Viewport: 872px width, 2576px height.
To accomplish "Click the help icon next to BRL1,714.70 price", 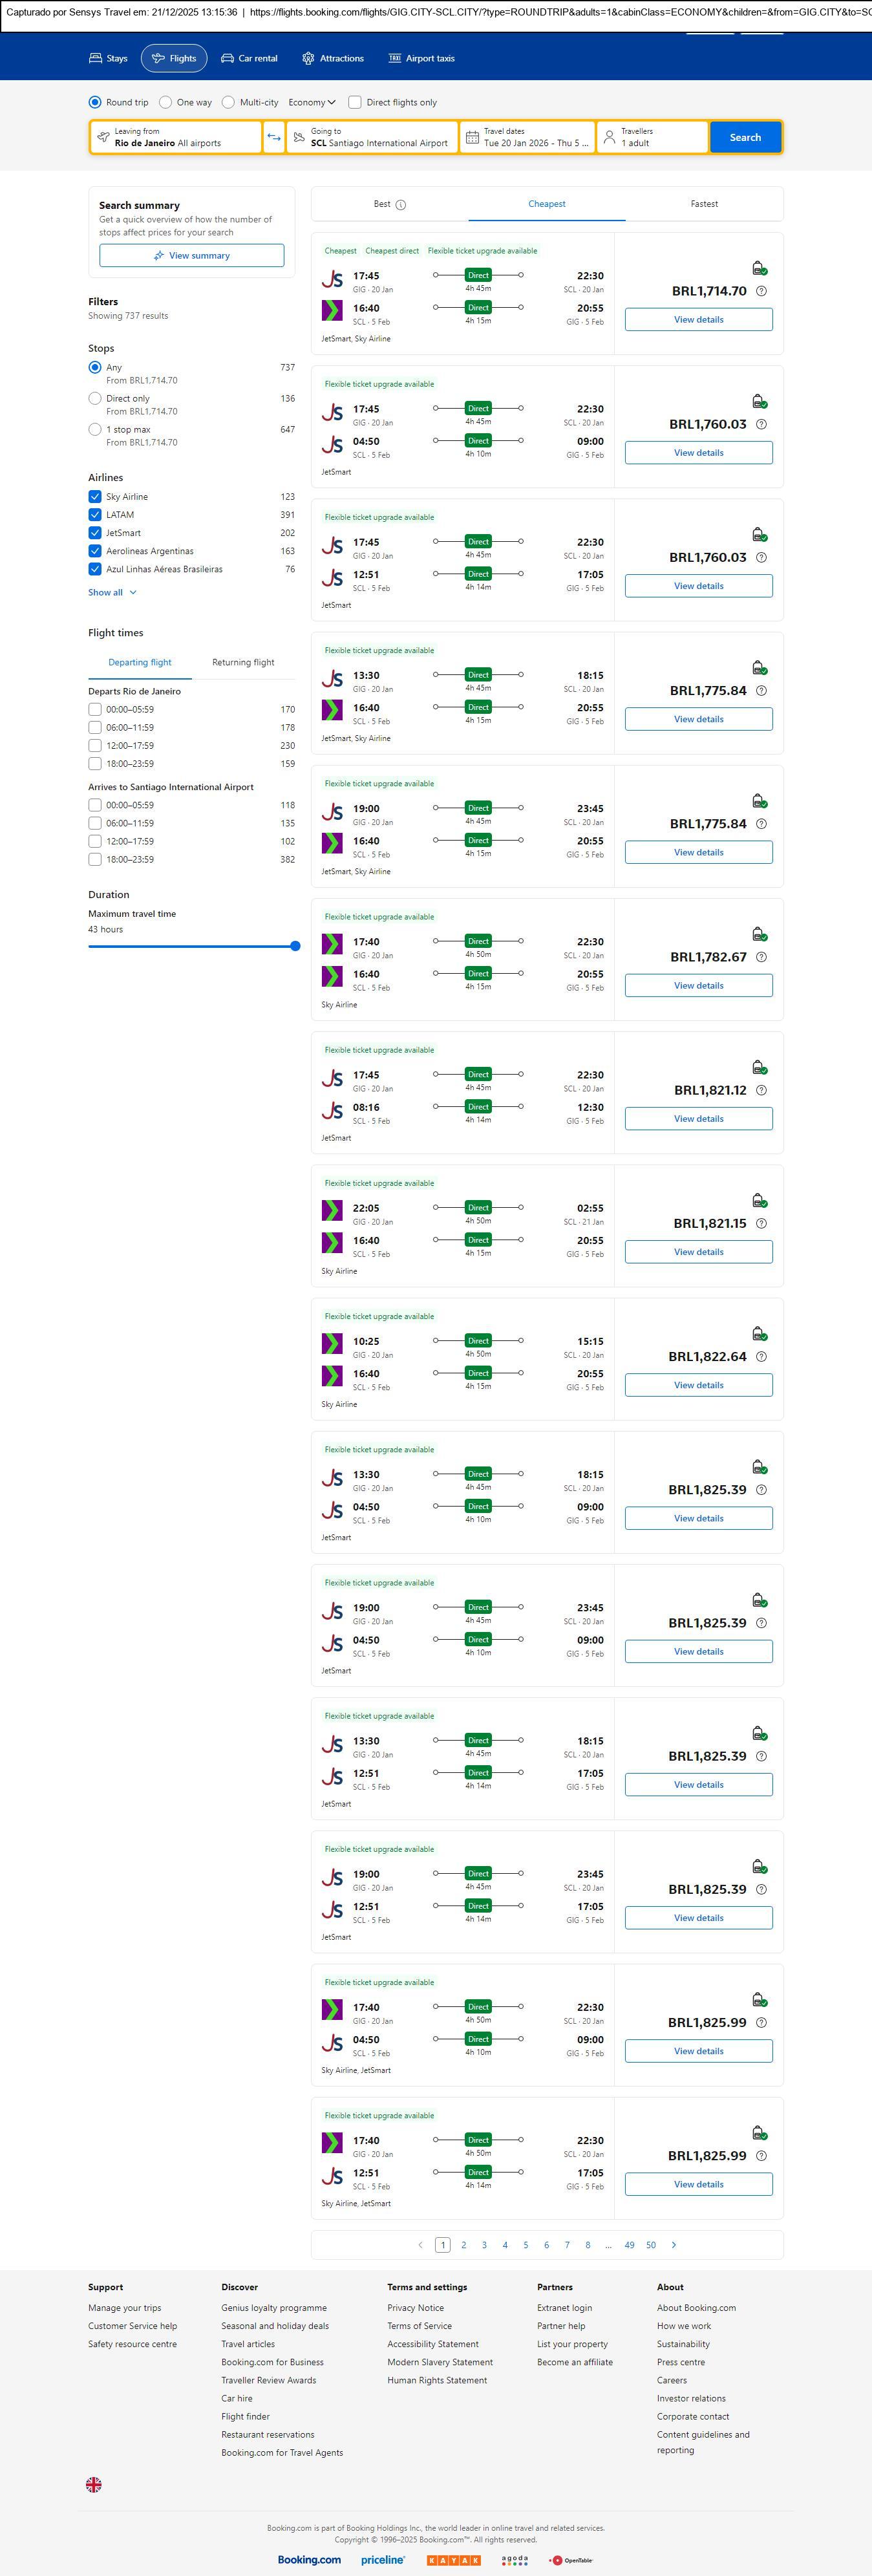I will (761, 291).
